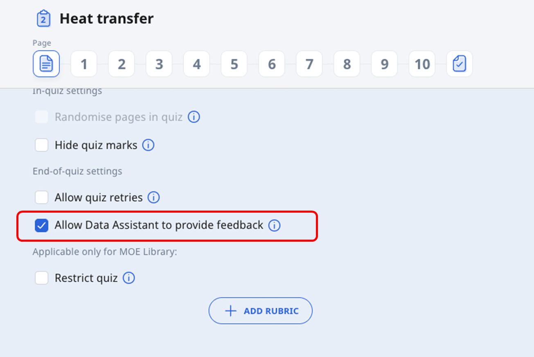The width and height of the screenshot is (534, 357).
Task: Tick the Allow quiz retries checkbox
Action: coord(42,198)
